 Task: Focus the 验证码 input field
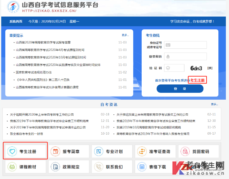[x=174, y=68]
